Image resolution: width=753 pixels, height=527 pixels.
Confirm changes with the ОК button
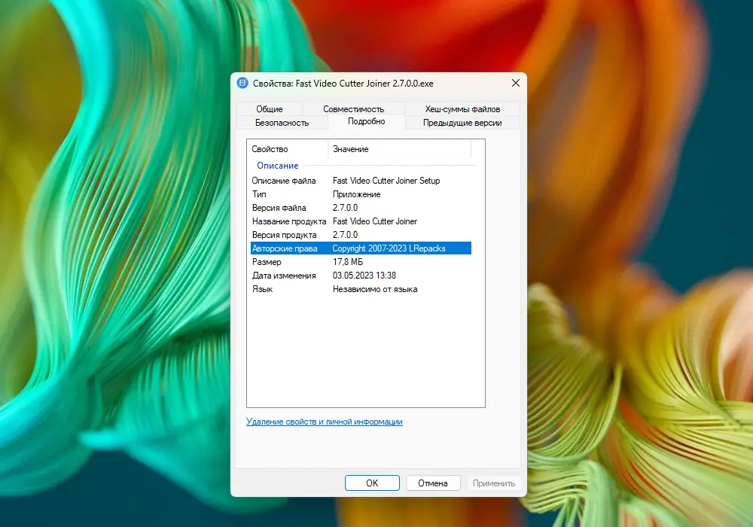pyautogui.click(x=372, y=483)
